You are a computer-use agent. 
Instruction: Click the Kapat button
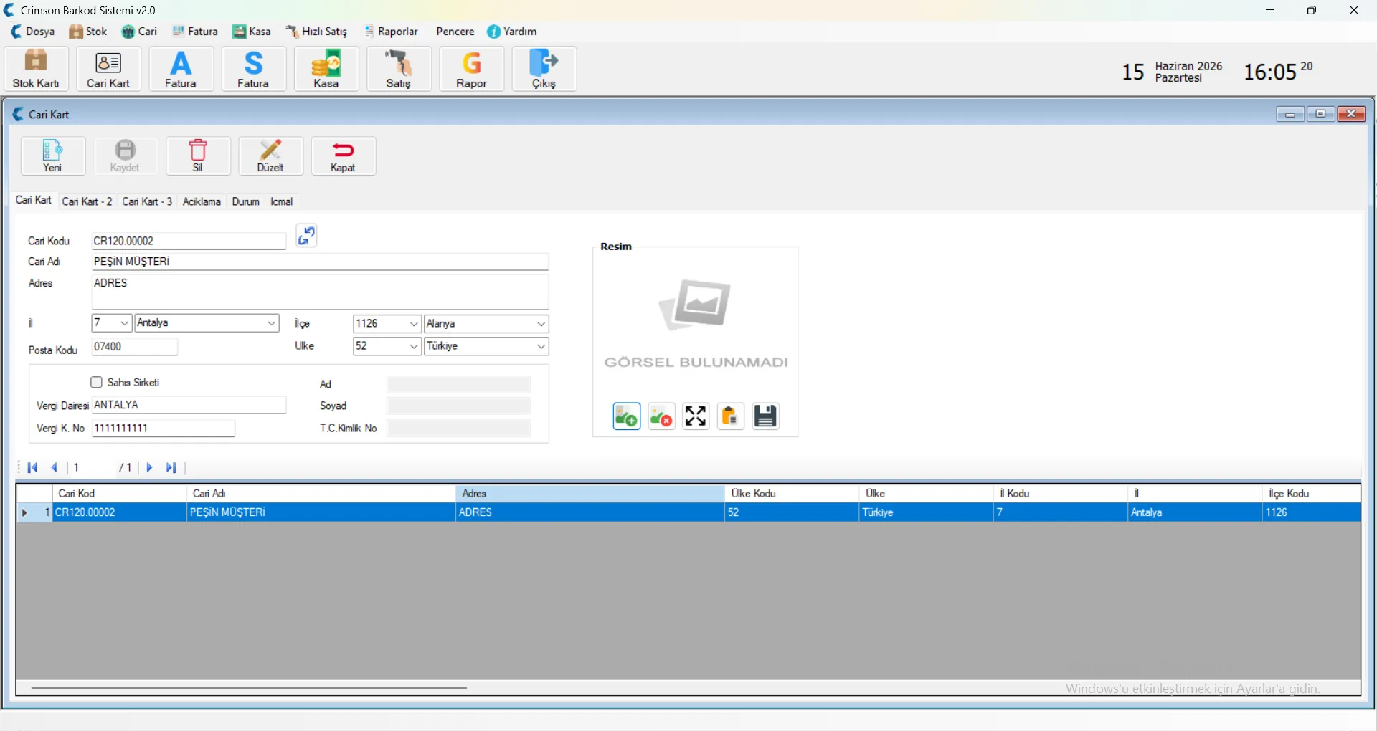[x=343, y=156]
